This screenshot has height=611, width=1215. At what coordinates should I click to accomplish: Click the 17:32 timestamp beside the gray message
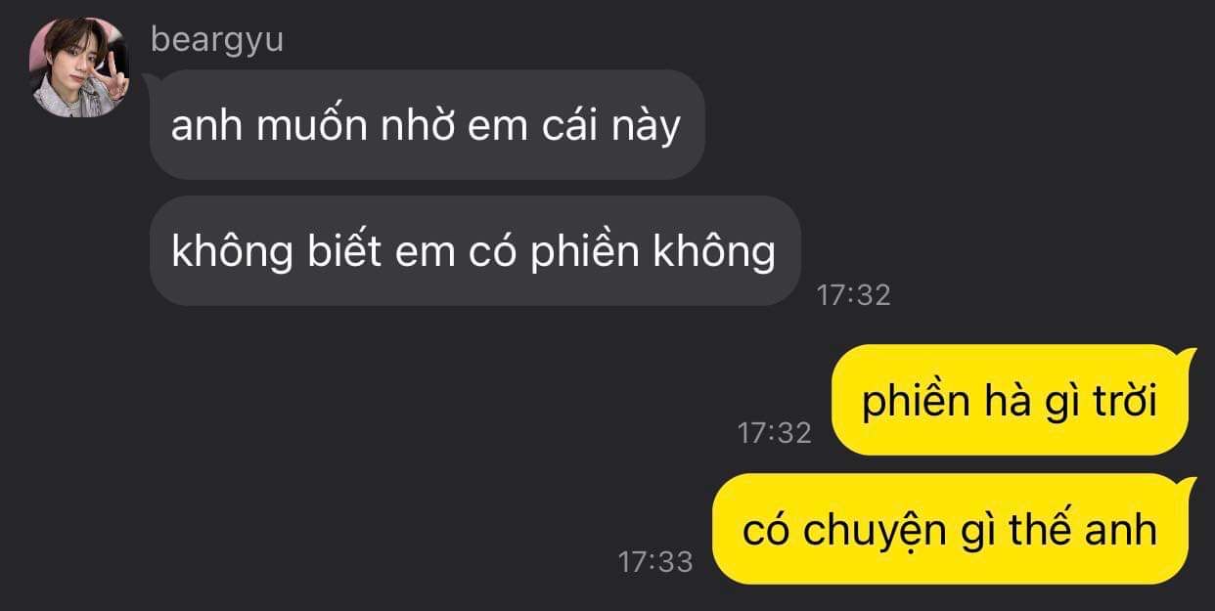(x=853, y=295)
